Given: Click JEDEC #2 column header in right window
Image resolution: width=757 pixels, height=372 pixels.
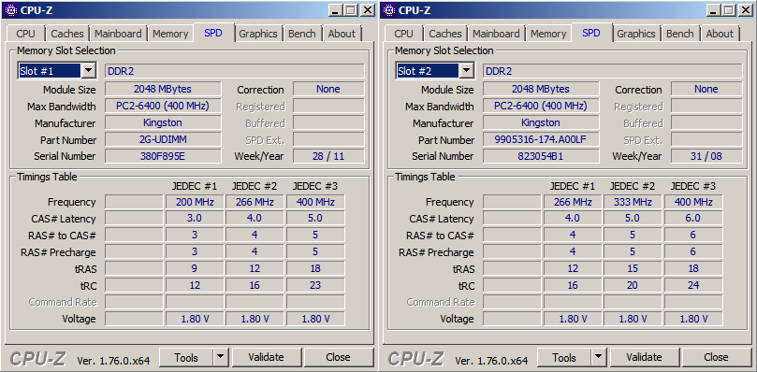Looking at the screenshot, I should pyautogui.click(x=633, y=186).
